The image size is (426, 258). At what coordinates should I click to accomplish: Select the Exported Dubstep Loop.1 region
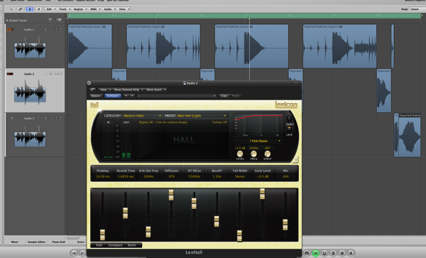click(x=90, y=46)
